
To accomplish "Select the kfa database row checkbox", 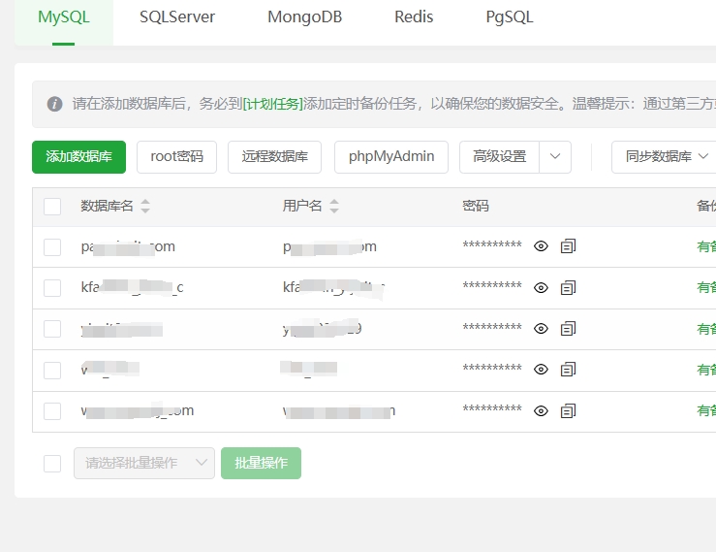I will click(52, 288).
